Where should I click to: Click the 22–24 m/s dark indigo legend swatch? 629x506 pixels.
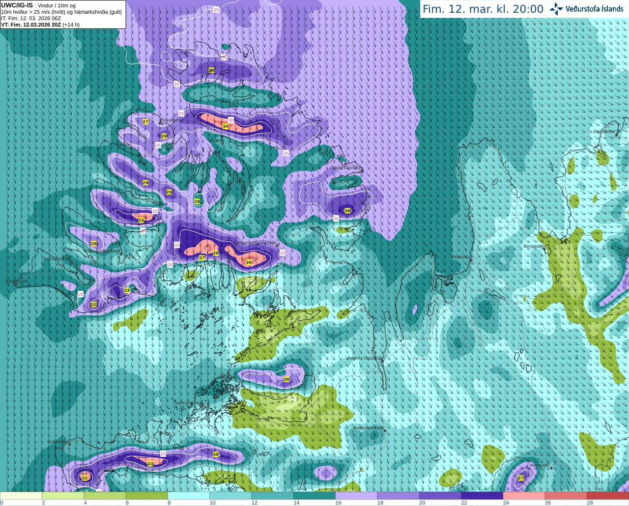click(482, 496)
